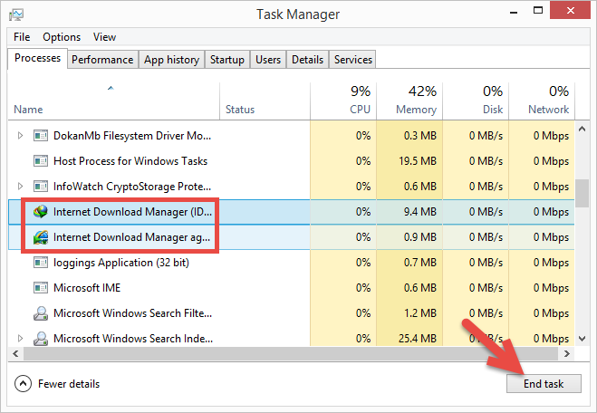Open the View menu
Viewport: 597px width, 413px height.
[x=104, y=37]
